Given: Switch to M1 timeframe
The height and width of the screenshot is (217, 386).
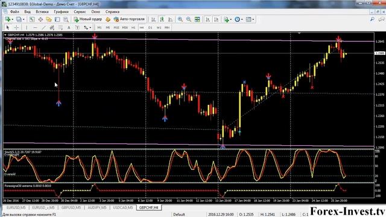Looking at the screenshot, I should (100, 28).
